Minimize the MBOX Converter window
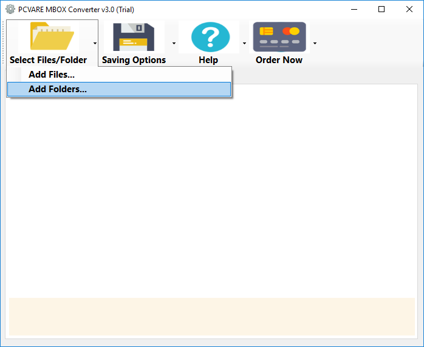The height and width of the screenshot is (347, 424). click(x=354, y=10)
